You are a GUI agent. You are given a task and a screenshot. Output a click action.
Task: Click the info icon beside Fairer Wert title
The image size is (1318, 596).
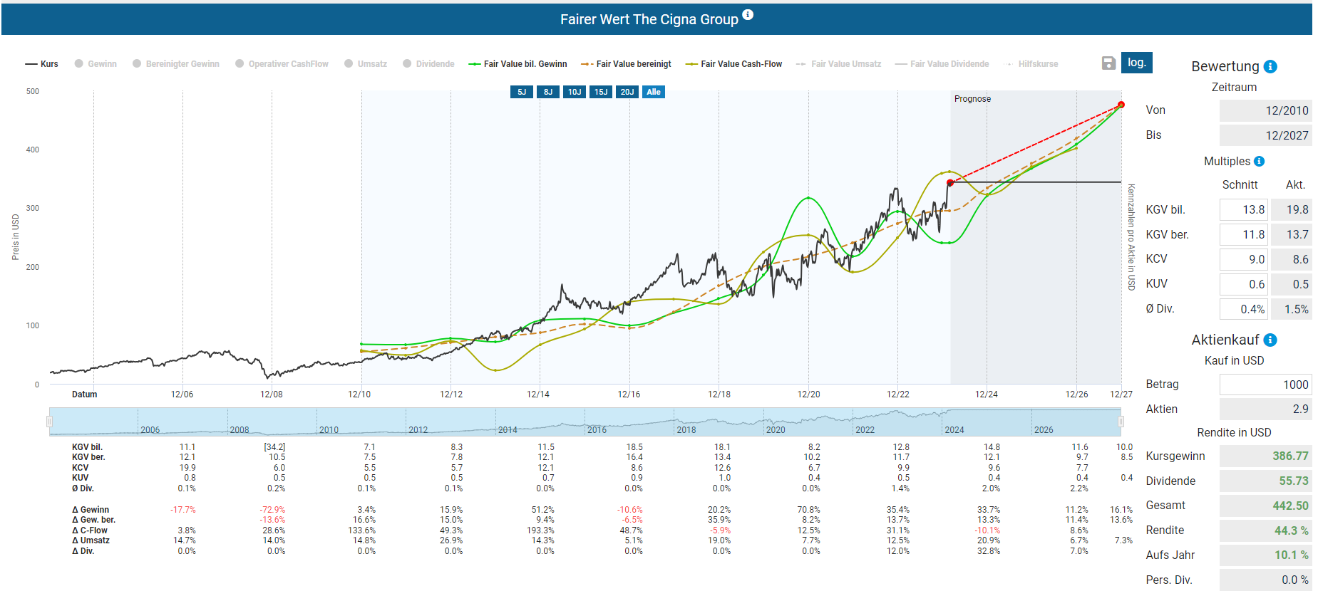pyautogui.click(x=748, y=14)
